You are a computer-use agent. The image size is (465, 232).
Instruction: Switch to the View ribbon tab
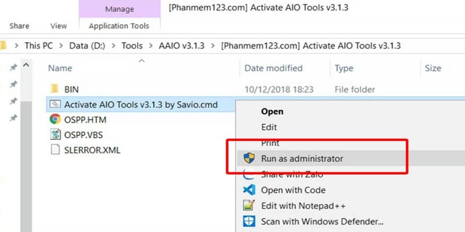point(59,26)
